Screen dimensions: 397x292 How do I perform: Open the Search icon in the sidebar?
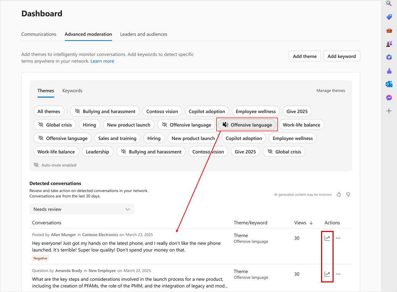[x=389, y=3]
